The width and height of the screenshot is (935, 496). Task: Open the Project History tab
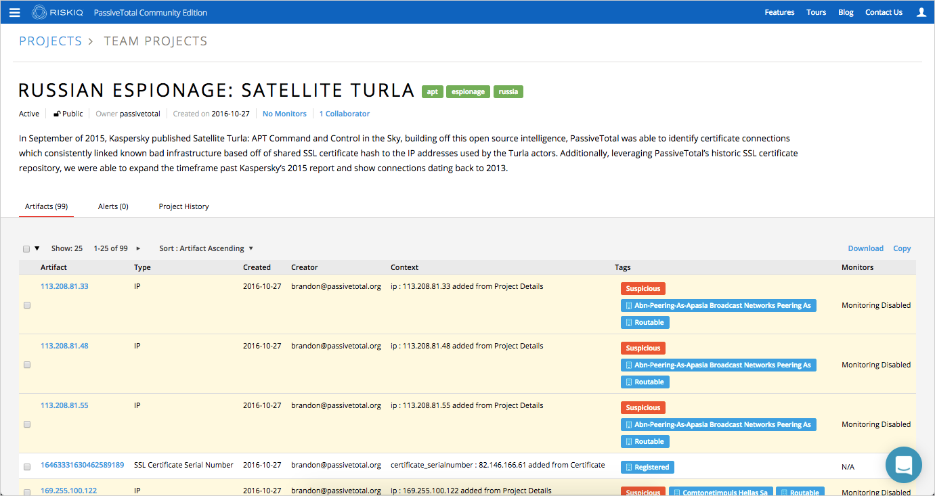[x=183, y=206]
